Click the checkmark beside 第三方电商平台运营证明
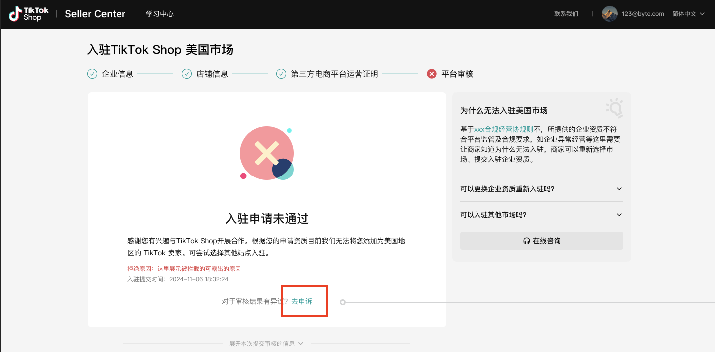The height and width of the screenshot is (352, 715). coord(282,73)
